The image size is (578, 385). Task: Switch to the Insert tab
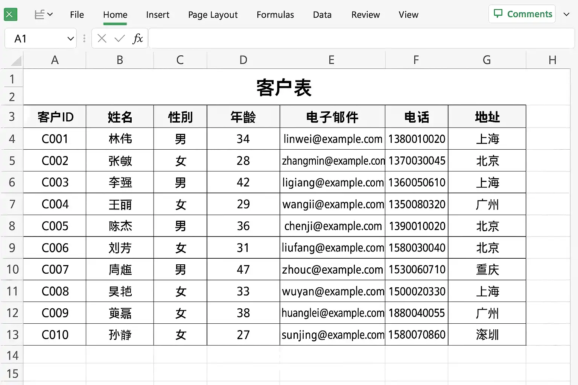coord(158,15)
